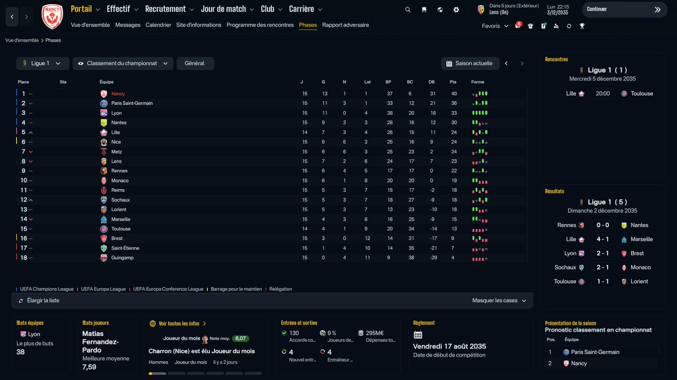Click the calendar icon in Règlement card
Screen dimensions: 677x380
click(x=418, y=335)
